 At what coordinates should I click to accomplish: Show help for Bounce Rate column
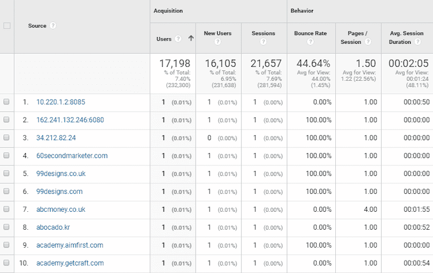(310, 42)
